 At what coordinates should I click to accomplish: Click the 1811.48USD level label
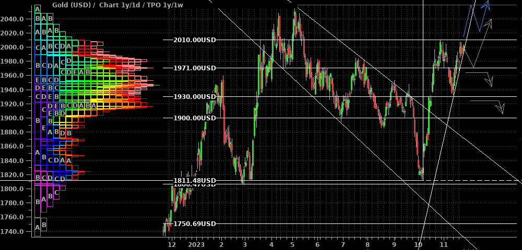[194, 181]
